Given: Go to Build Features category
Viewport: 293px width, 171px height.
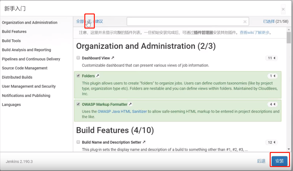Looking at the screenshot, I should pyautogui.click(x=14, y=32).
